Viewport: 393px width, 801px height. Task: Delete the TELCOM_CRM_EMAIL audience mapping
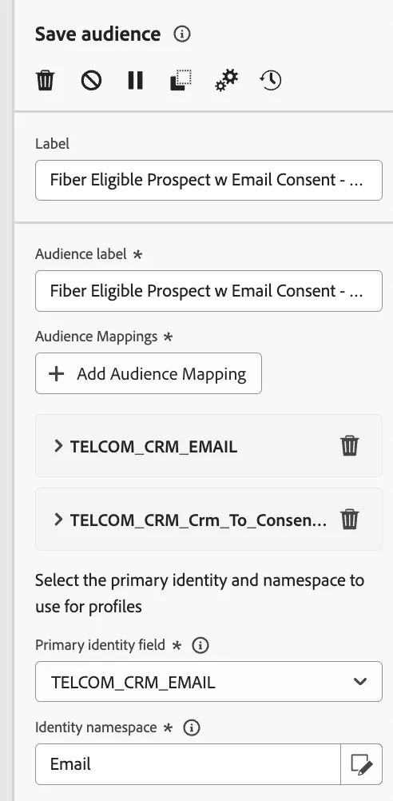pyautogui.click(x=350, y=446)
